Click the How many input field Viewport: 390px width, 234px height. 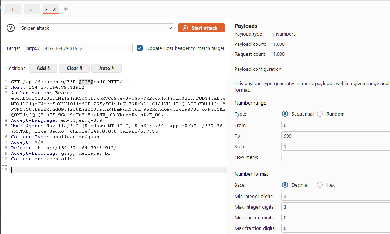[336, 157]
